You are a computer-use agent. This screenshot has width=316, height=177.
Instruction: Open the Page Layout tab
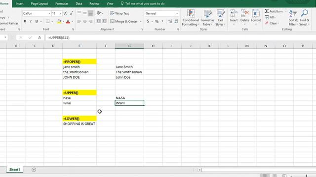coord(39,3)
